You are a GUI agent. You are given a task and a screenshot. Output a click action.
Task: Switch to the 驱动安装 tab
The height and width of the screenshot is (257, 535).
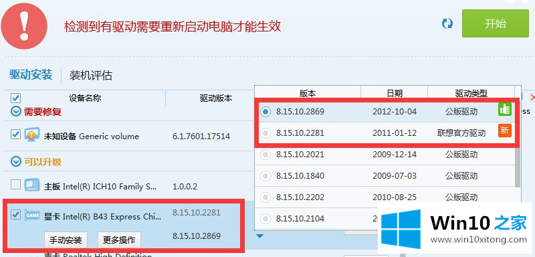(31, 75)
